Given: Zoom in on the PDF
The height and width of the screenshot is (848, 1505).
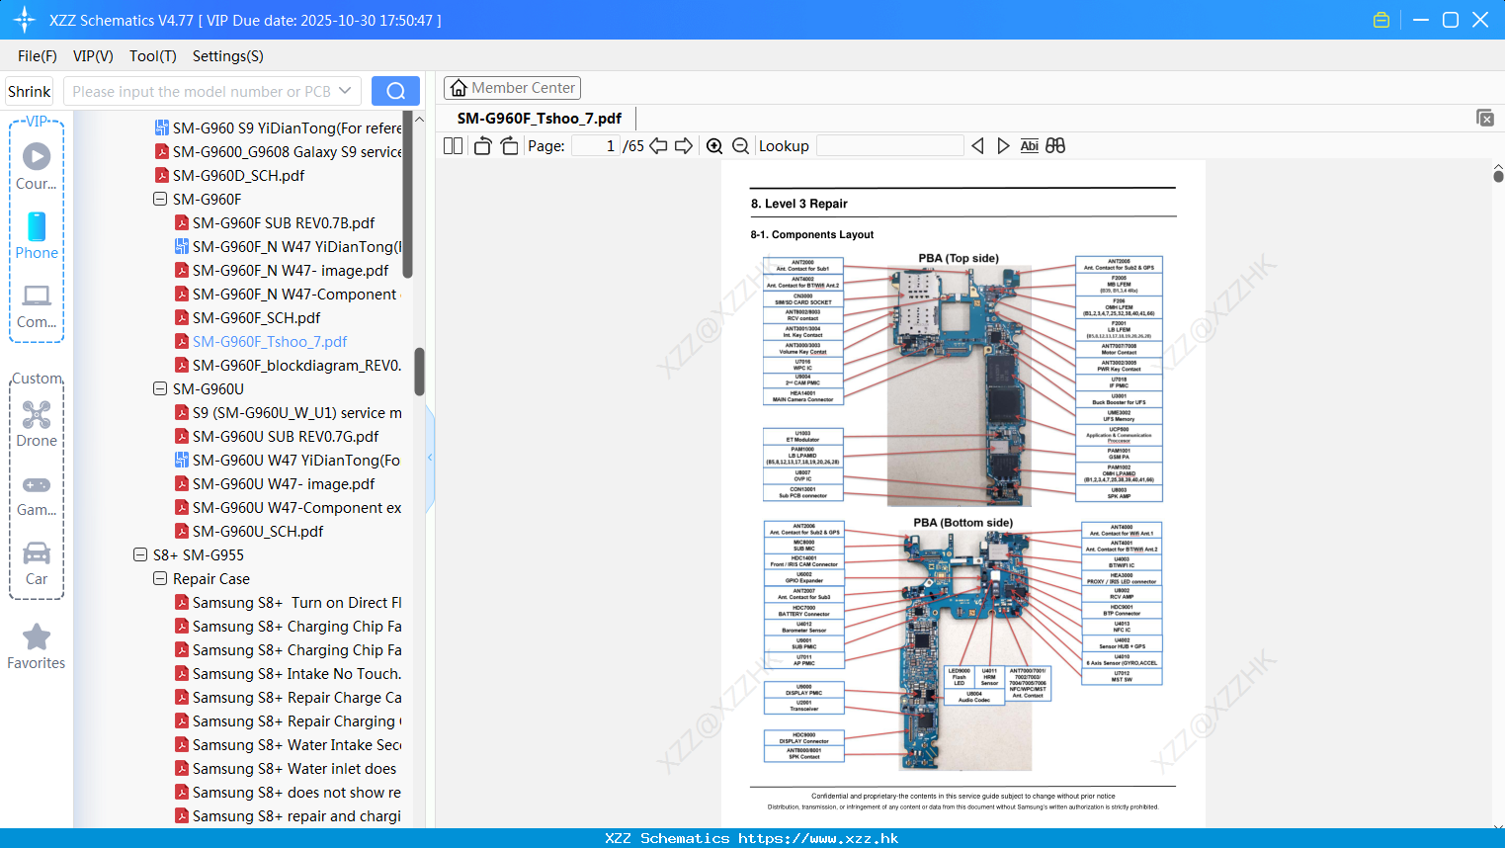Looking at the screenshot, I should point(714,145).
